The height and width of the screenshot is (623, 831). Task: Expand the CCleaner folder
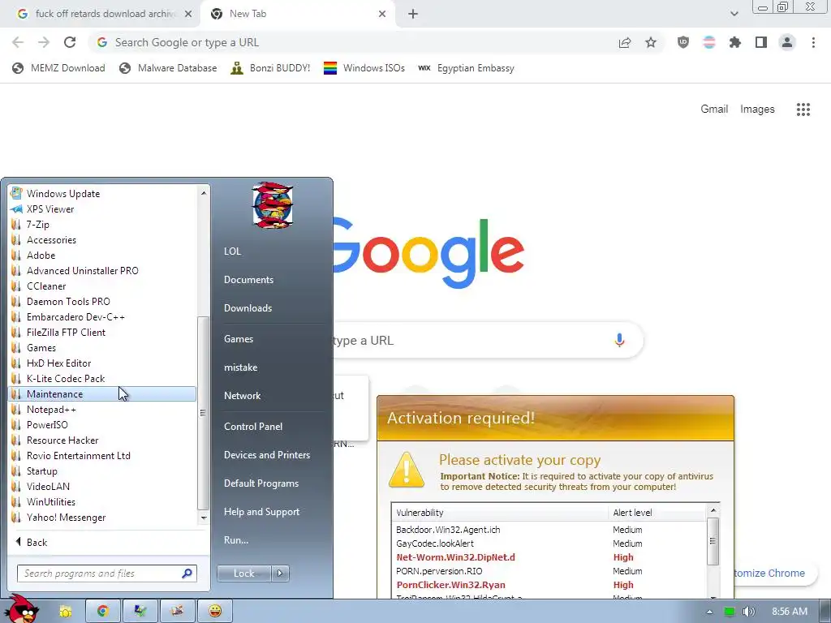[101, 286]
